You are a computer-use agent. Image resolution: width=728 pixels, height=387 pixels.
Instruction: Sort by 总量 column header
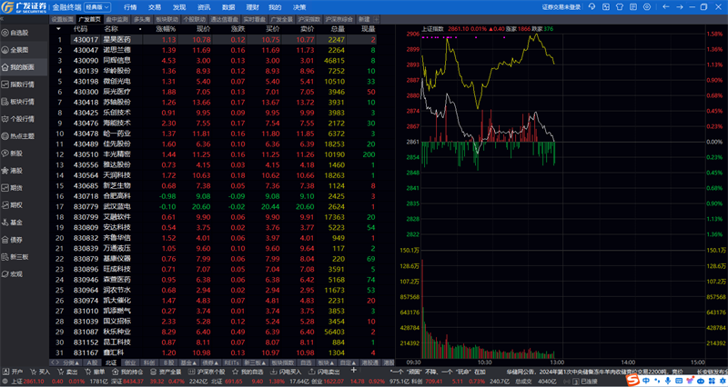[x=338, y=29]
